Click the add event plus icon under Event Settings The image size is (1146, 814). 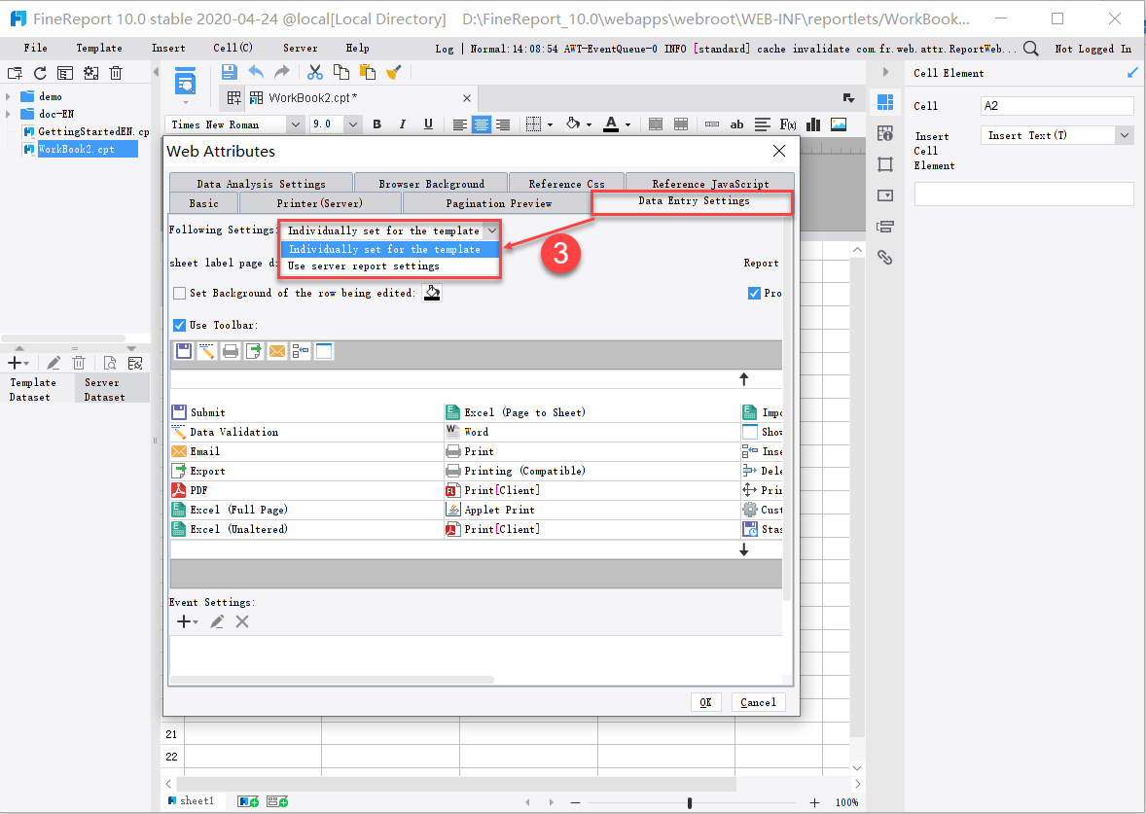tap(187, 621)
